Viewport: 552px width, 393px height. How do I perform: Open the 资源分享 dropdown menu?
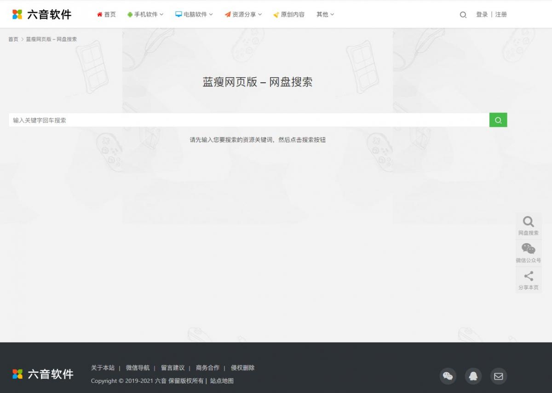click(243, 14)
